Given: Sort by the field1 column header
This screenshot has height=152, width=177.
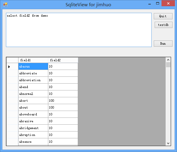Looking at the screenshot, I should pyautogui.click(x=33, y=60).
